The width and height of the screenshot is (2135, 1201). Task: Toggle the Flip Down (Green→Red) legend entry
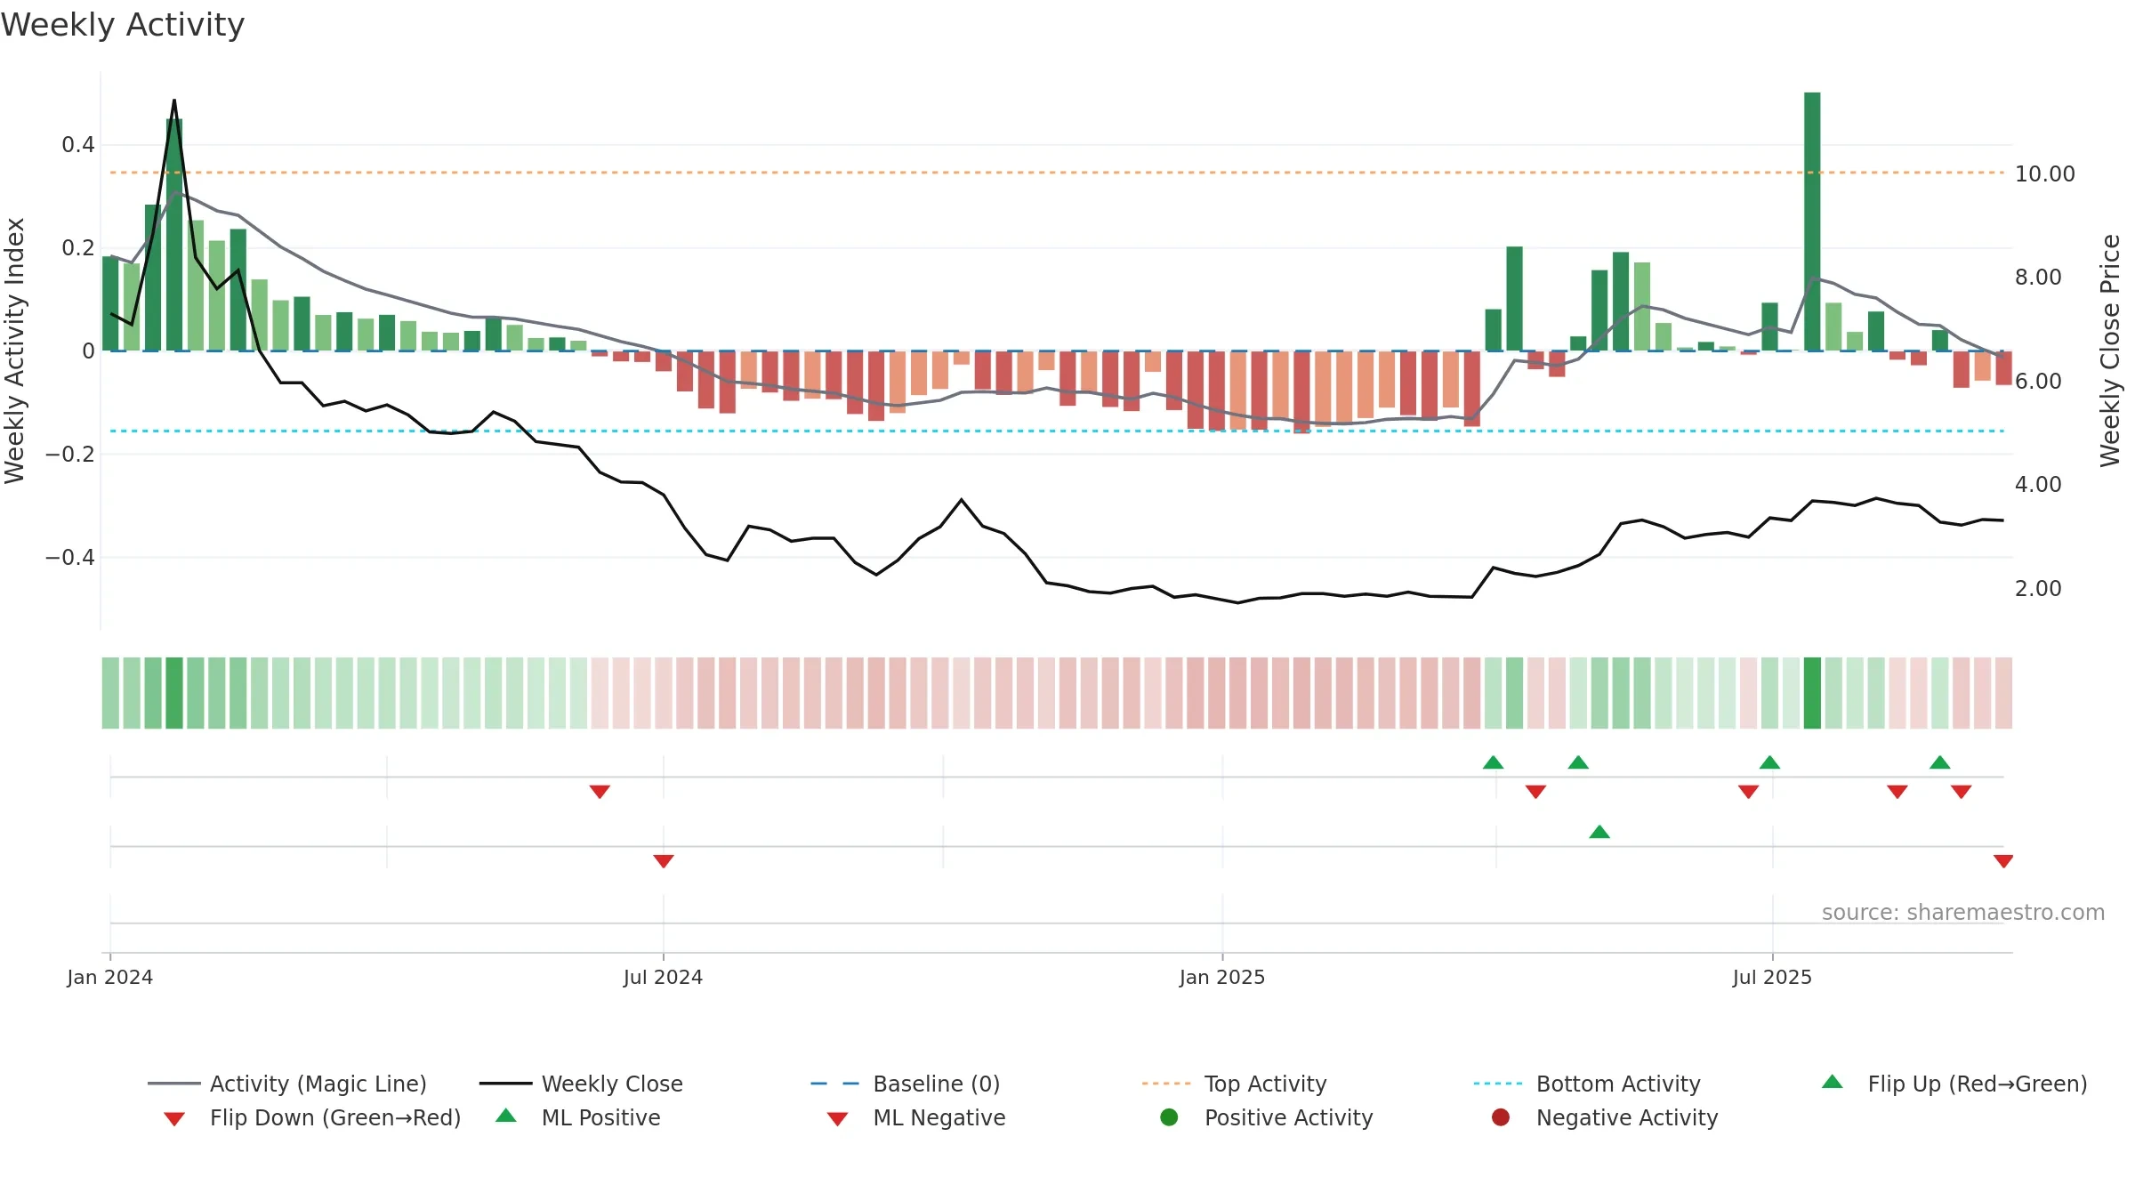pos(311,1117)
